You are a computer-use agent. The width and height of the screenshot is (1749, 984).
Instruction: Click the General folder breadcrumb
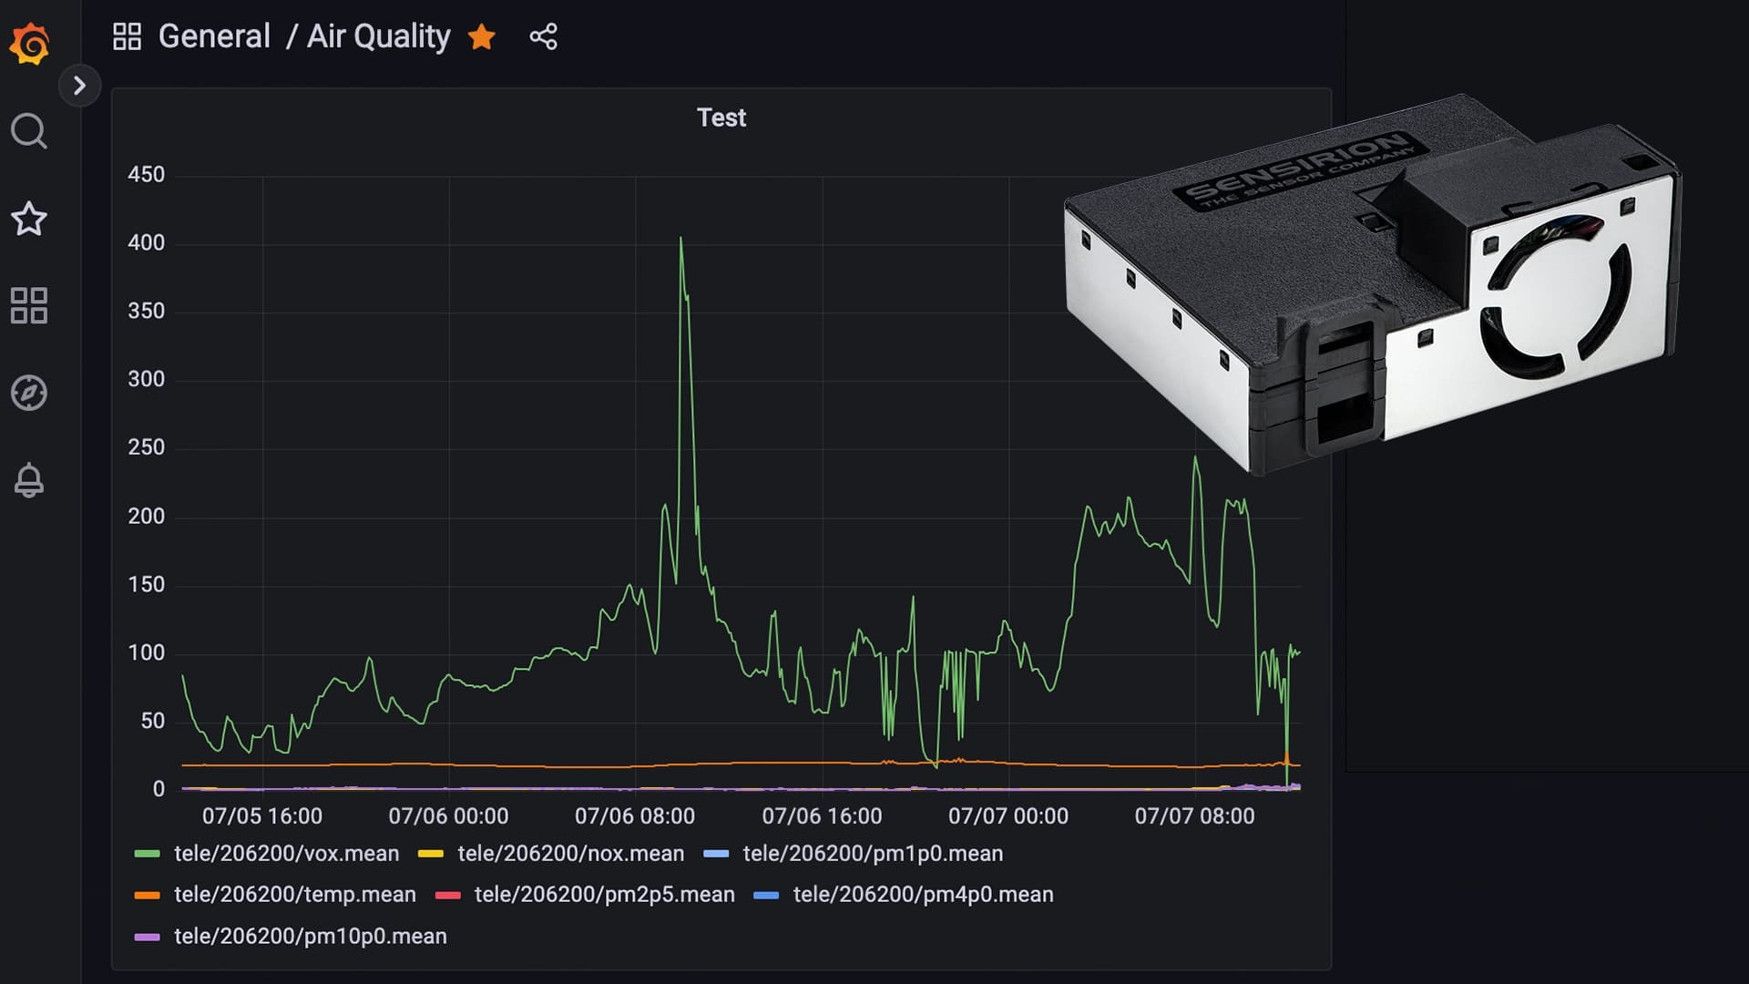click(x=214, y=36)
